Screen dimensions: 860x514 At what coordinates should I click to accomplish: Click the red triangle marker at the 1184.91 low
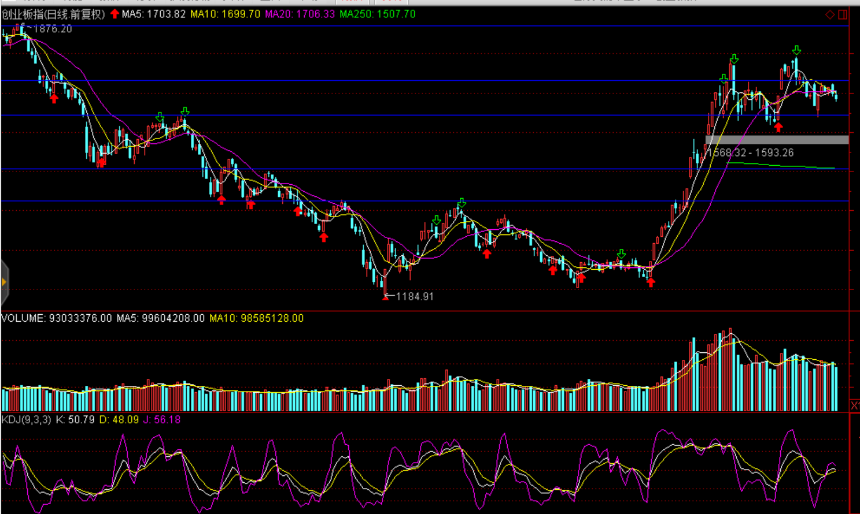tap(386, 297)
